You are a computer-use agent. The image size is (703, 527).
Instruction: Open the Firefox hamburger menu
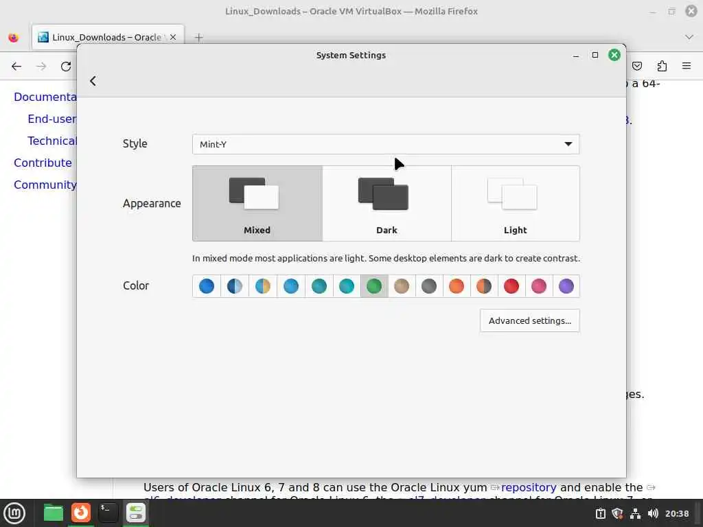(687, 67)
